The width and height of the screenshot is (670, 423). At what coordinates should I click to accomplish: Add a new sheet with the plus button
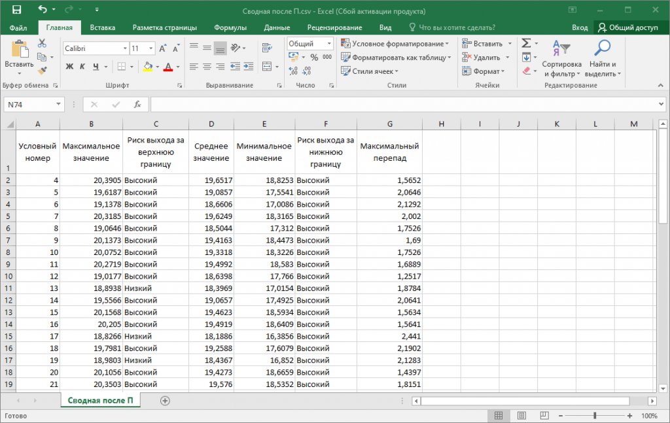tap(165, 401)
